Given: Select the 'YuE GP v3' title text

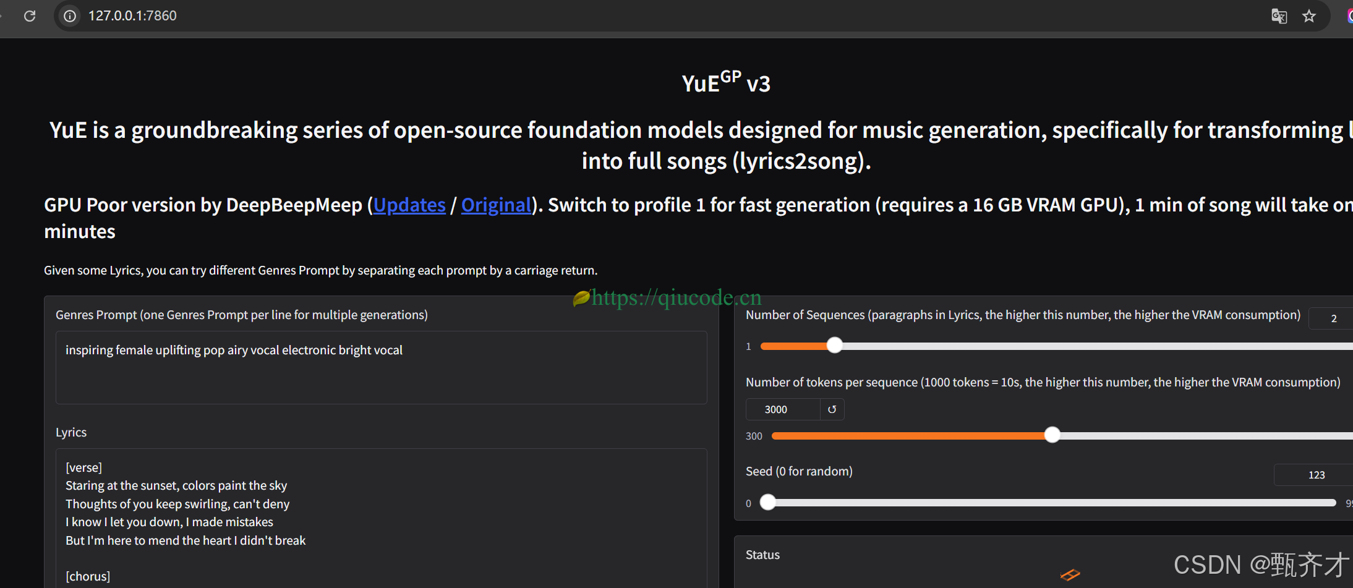Looking at the screenshot, I should coord(726,82).
